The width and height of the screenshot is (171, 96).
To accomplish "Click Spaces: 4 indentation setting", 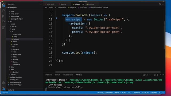I will [x=118, y=93].
